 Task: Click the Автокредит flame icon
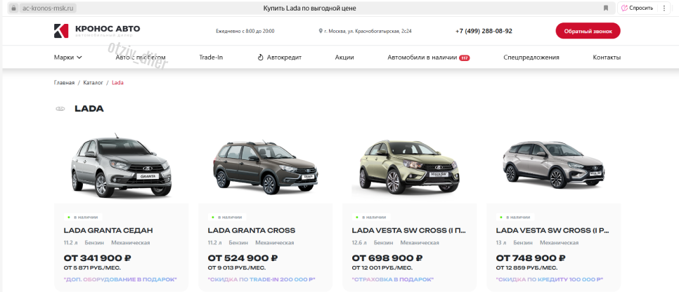point(260,57)
